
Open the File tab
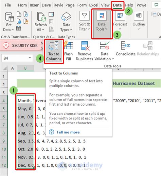point(8,5)
